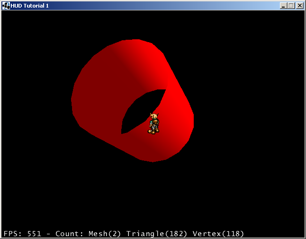Click the Triangle(182) counter text
This screenshot has width=306, height=239.
coord(157,234)
